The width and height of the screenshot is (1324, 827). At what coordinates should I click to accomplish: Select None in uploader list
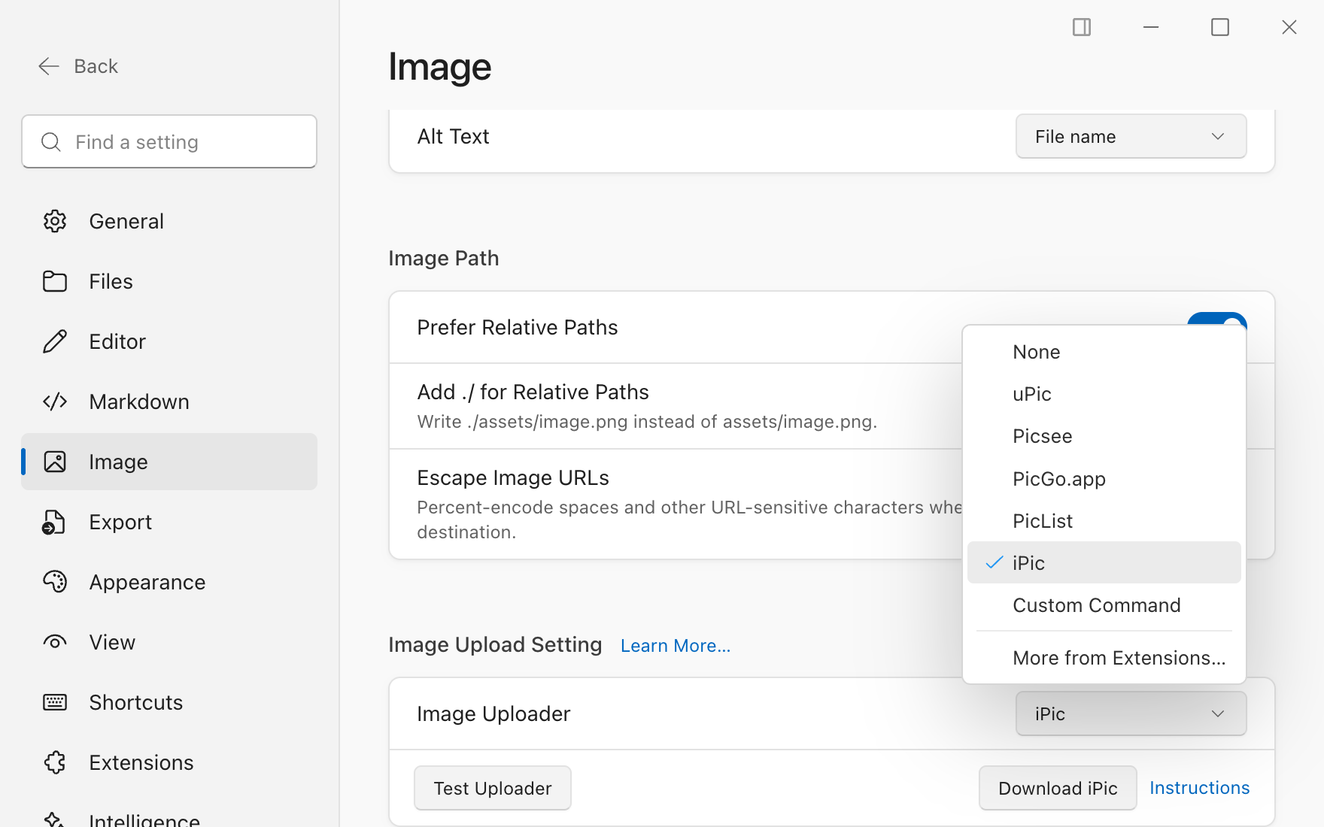click(x=1104, y=352)
